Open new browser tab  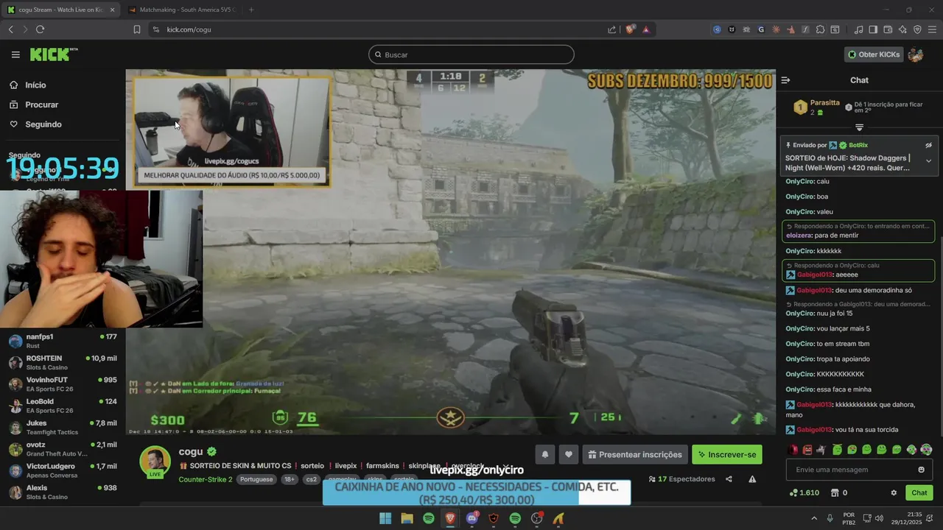coord(251,10)
